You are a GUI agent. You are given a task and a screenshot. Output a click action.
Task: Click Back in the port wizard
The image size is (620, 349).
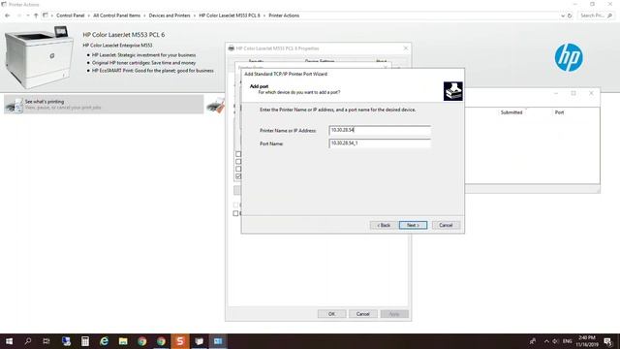384,225
